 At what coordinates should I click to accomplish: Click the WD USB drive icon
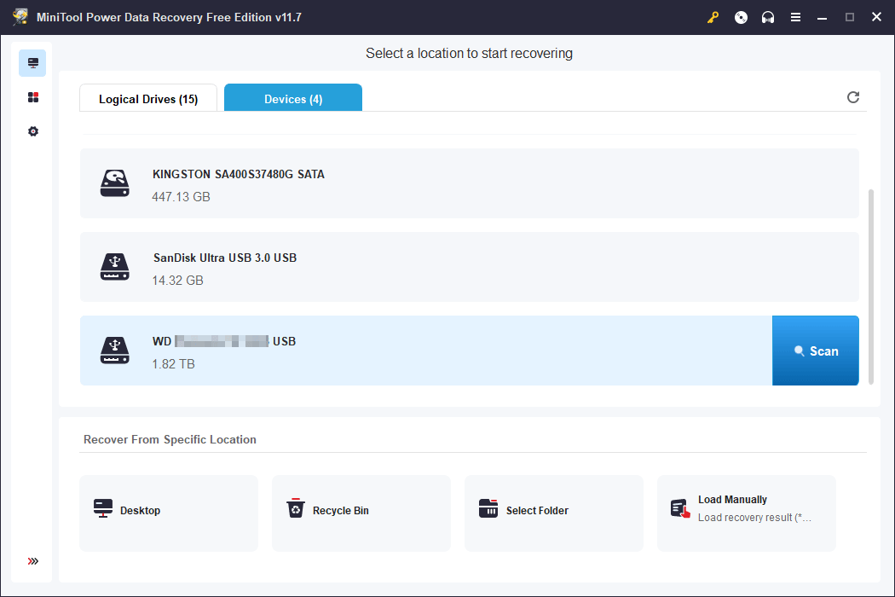[115, 351]
